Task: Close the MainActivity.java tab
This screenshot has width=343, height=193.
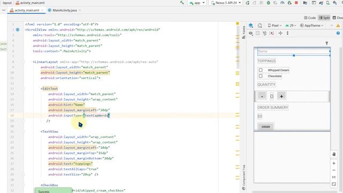Action: pos(80,10)
